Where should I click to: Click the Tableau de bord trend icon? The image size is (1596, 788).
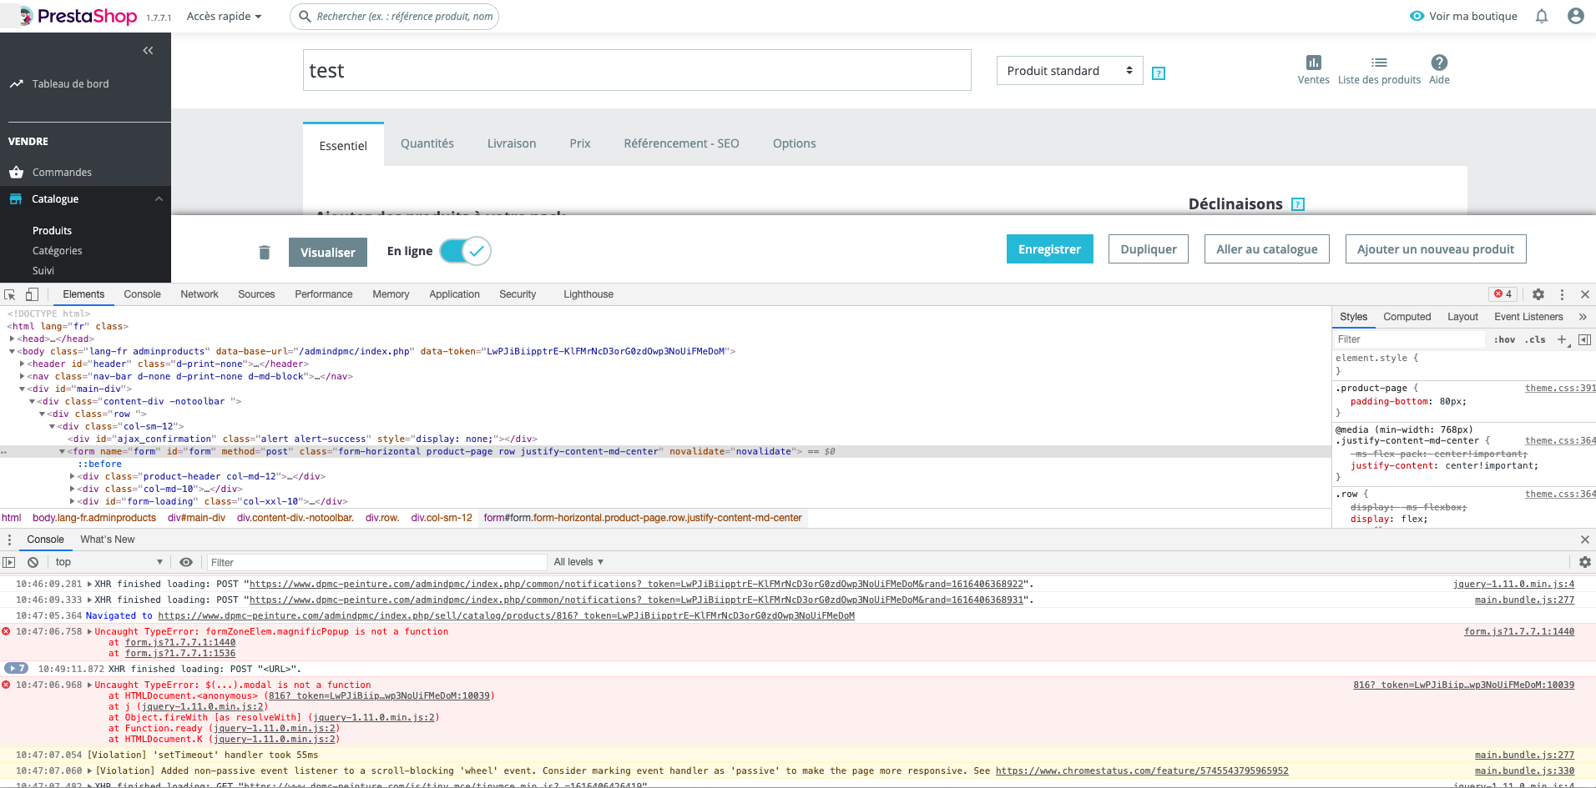(x=16, y=84)
